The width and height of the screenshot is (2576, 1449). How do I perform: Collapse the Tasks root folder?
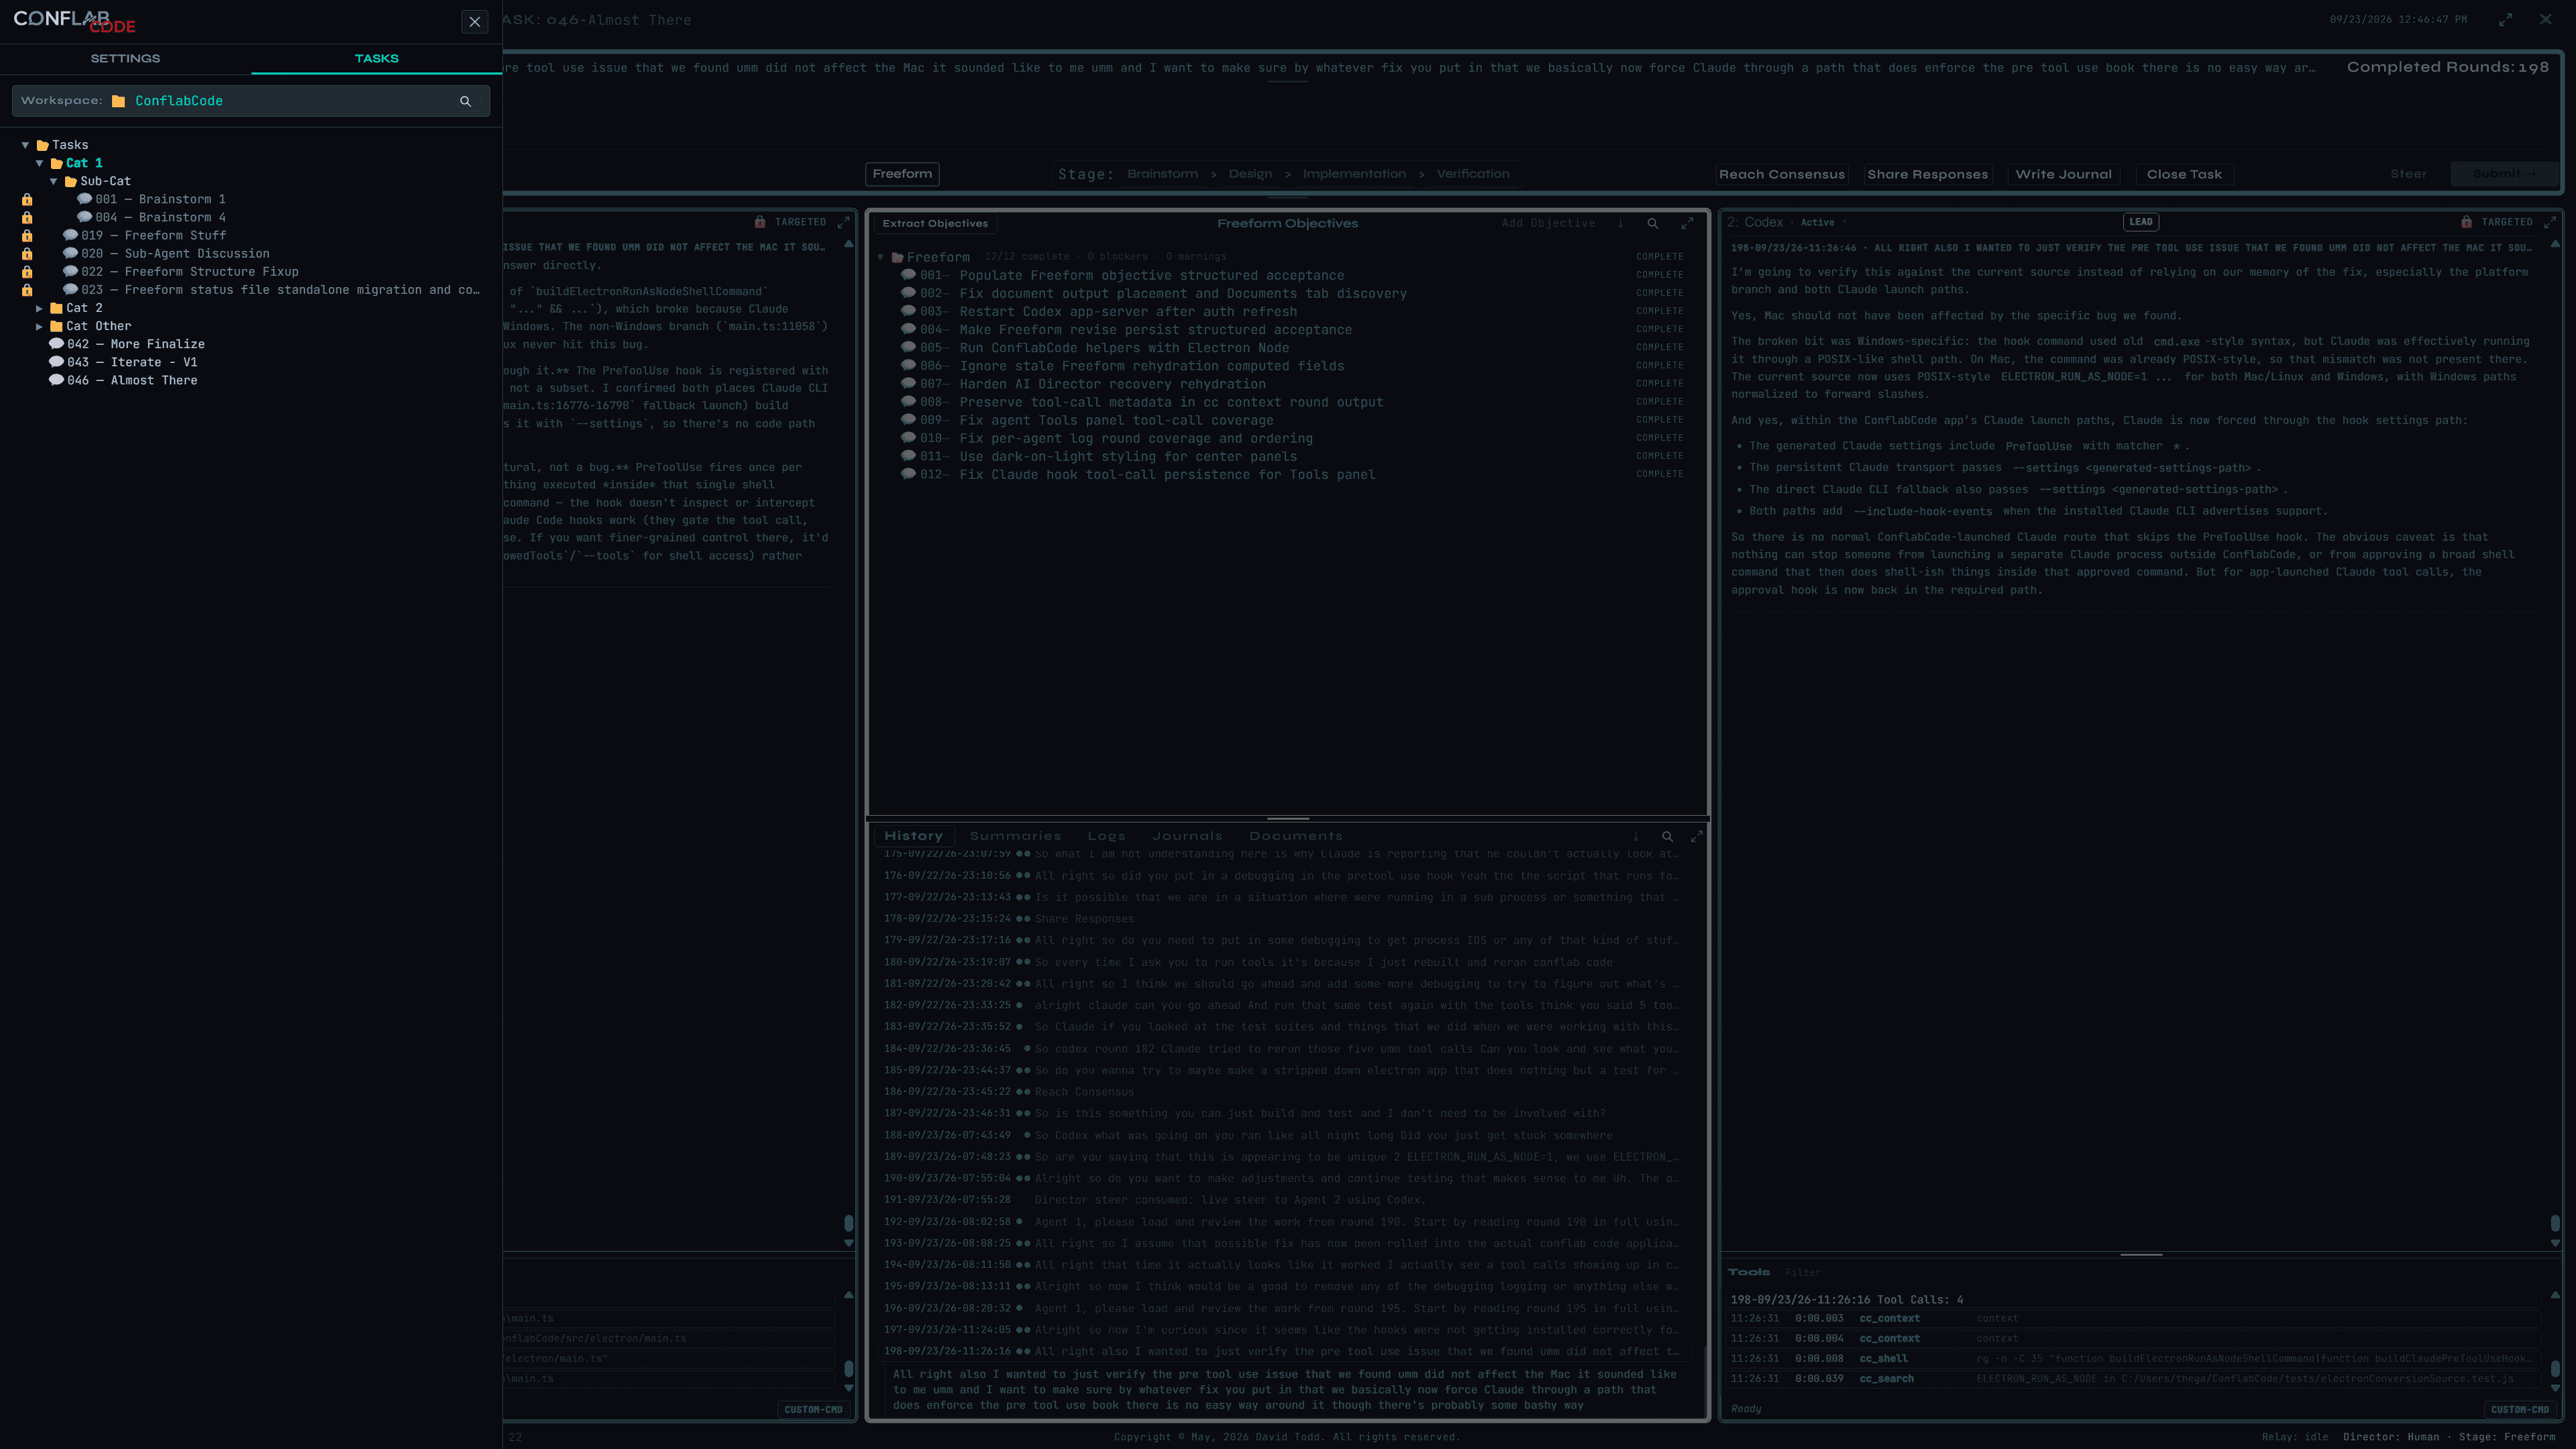pos(25,145)
